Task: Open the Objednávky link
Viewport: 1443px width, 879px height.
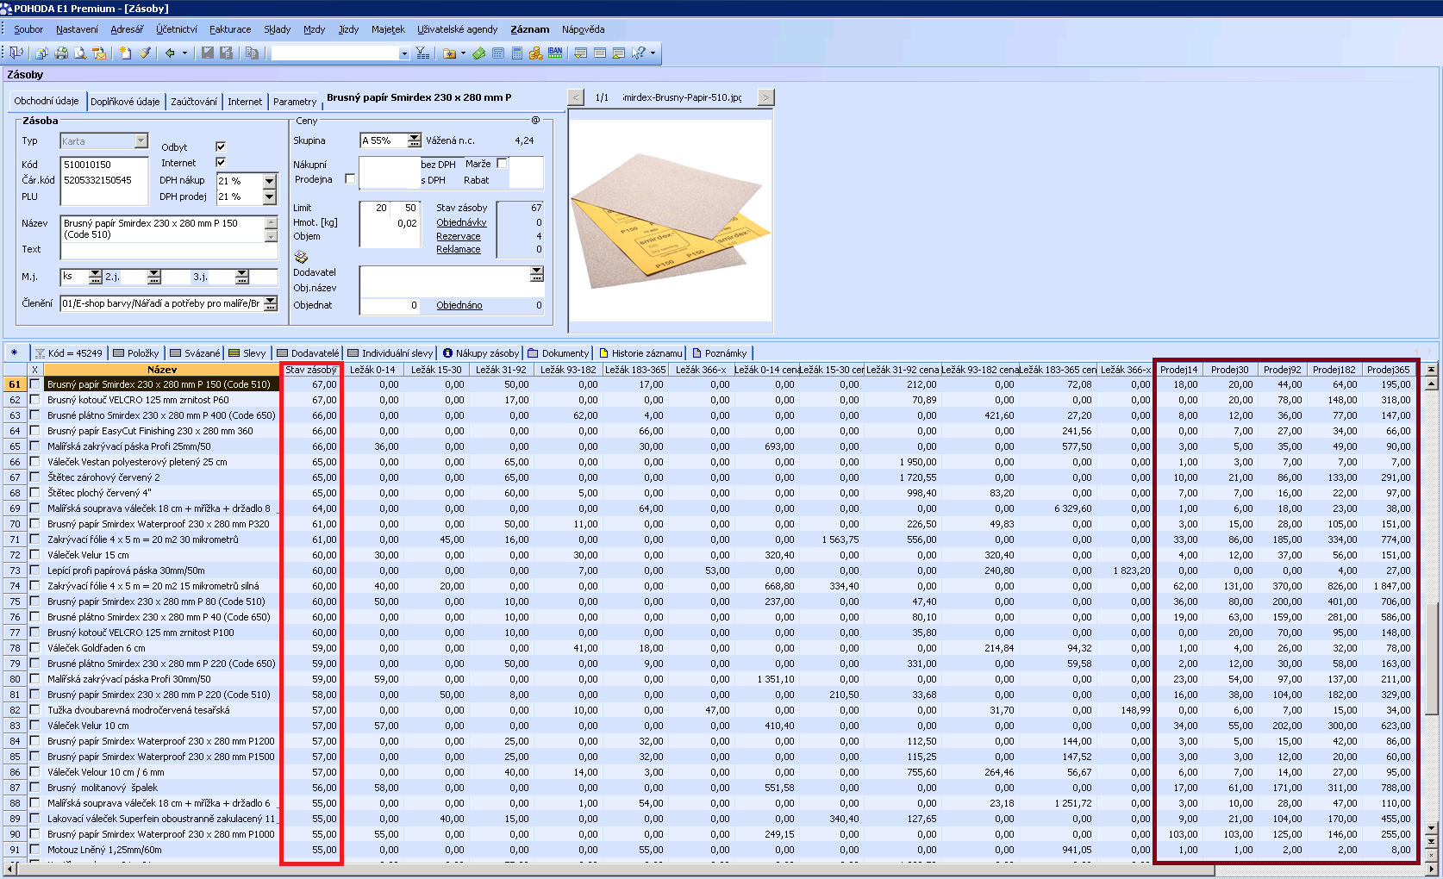Action: point(461,222)
